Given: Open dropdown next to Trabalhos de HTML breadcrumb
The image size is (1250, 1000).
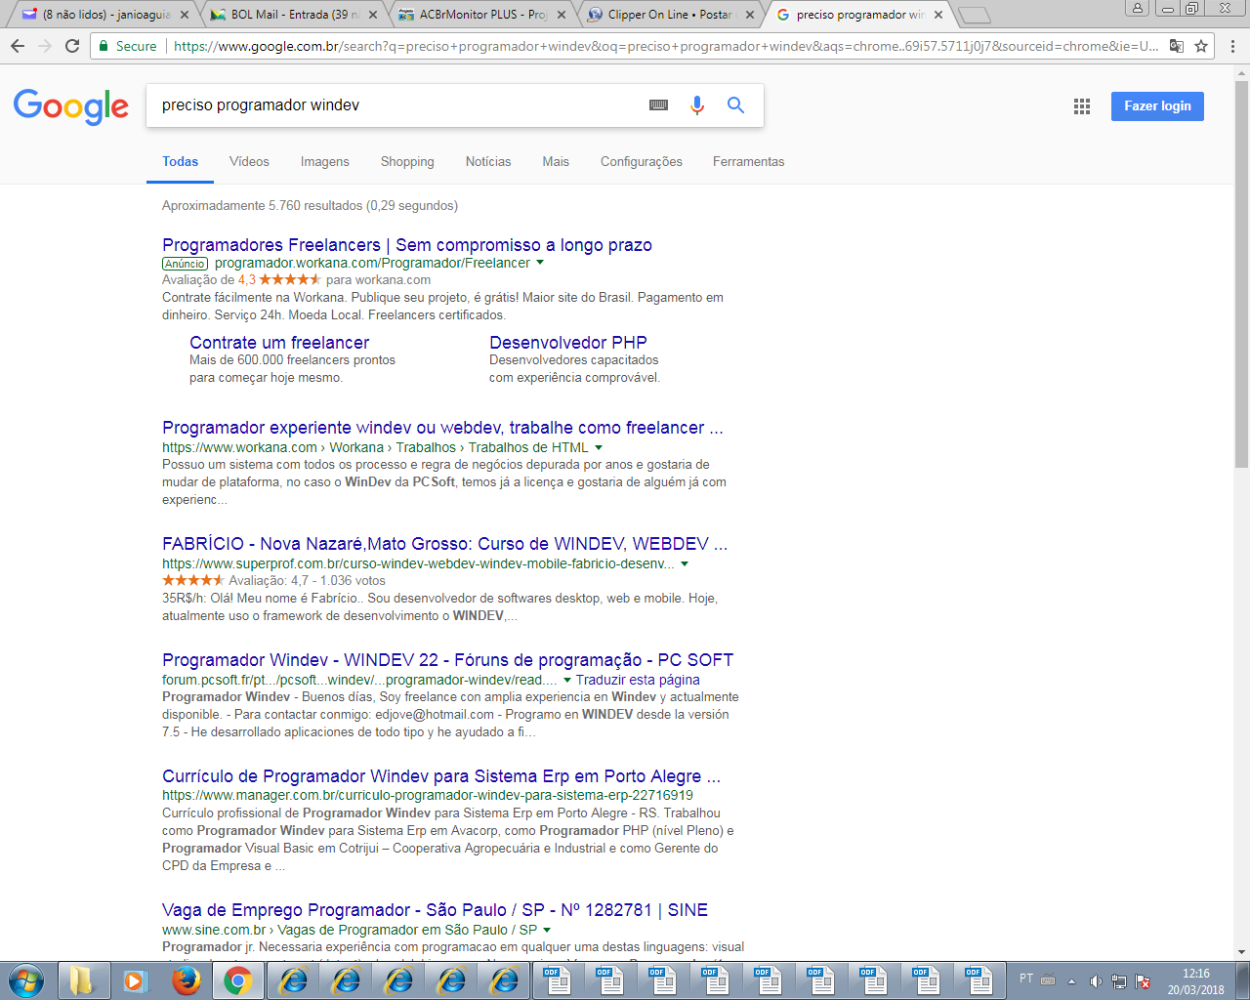Looking at the screenshot, I should coord(599,448).
